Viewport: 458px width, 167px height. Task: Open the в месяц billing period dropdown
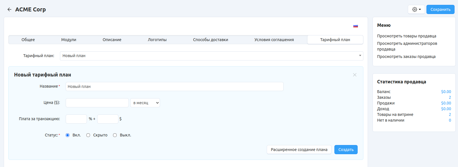click(145, 103)
